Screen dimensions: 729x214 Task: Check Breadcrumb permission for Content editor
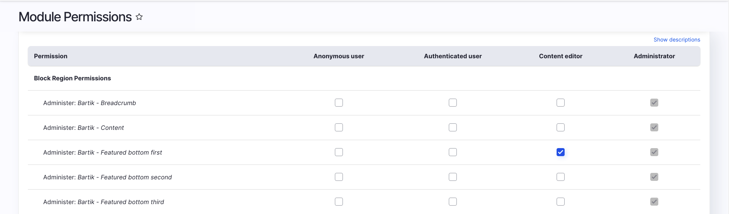point(560,103)
